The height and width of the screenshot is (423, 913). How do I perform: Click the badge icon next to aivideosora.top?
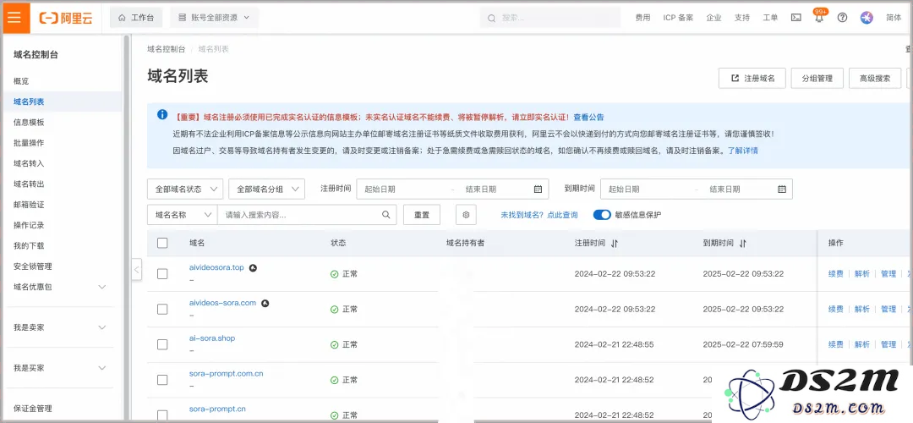point(253,267)
